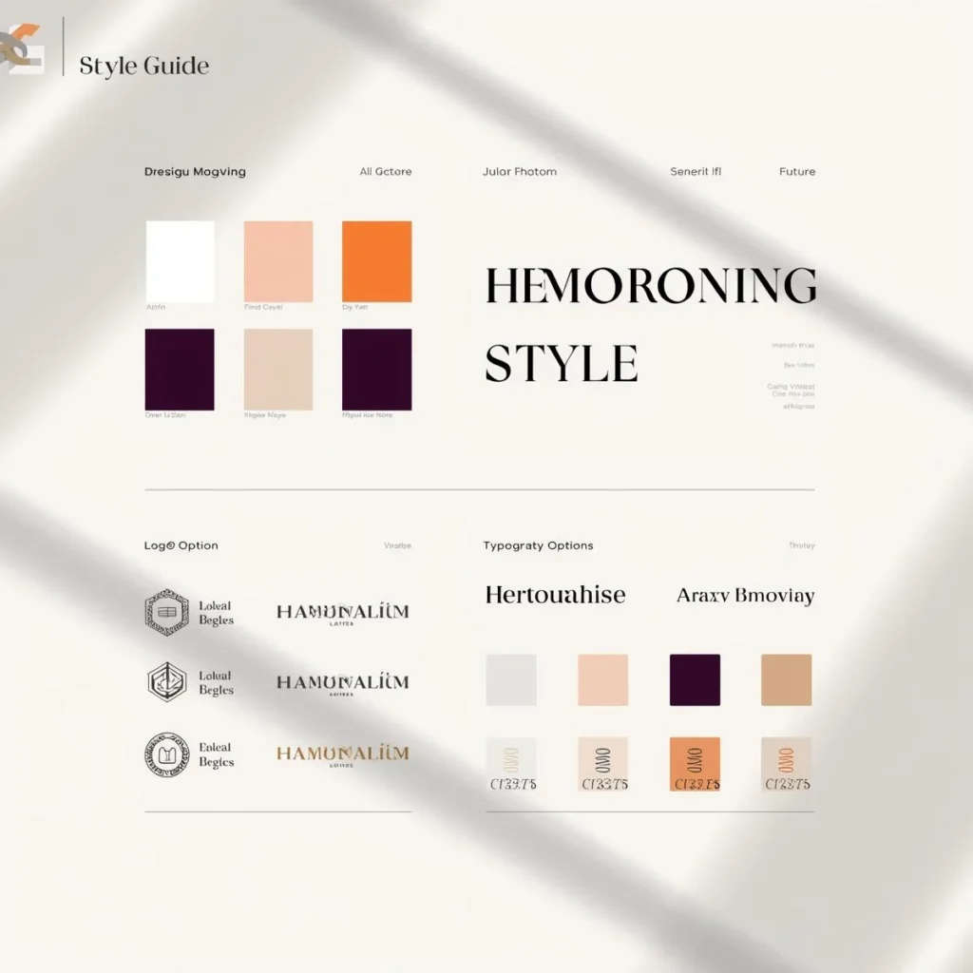This screenshot has width=973, height=973.
Task: Click the tan square under 'Araxv Bmoviay'
Action: (787, 679)
